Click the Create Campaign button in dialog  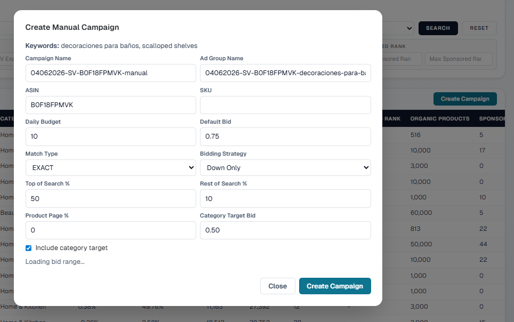pyautogui.click(x=335, y=286)
